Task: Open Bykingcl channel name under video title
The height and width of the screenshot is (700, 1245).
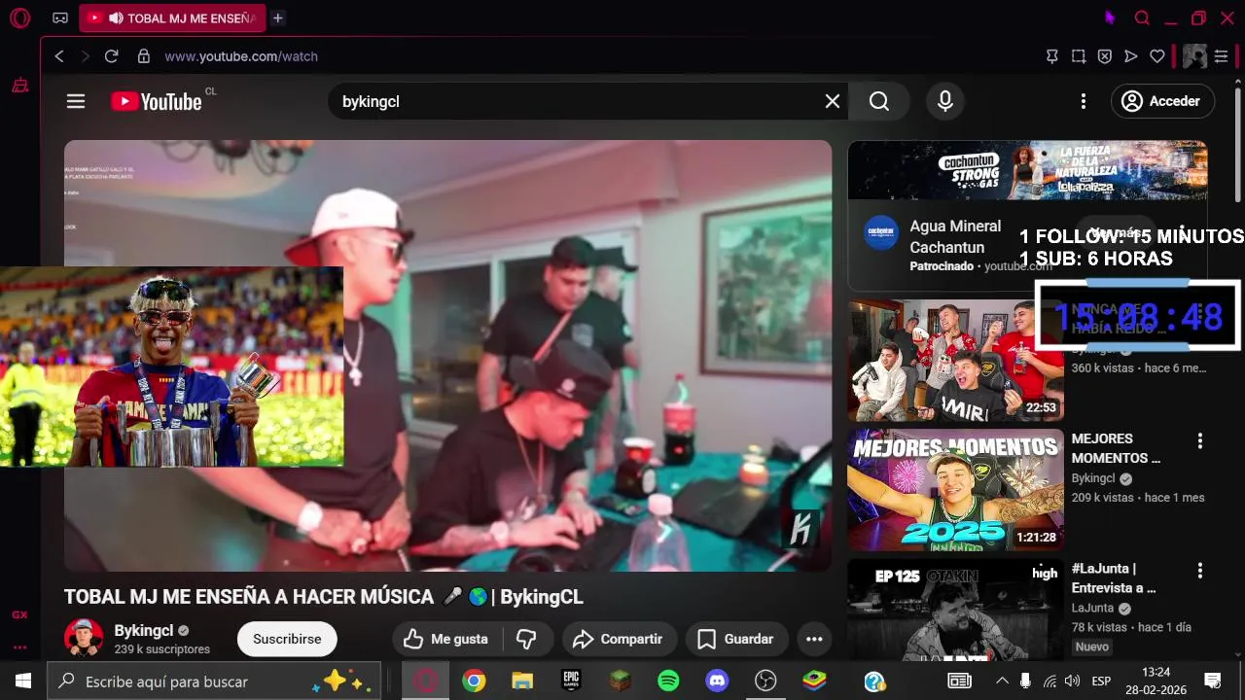Action: (144, 630)
